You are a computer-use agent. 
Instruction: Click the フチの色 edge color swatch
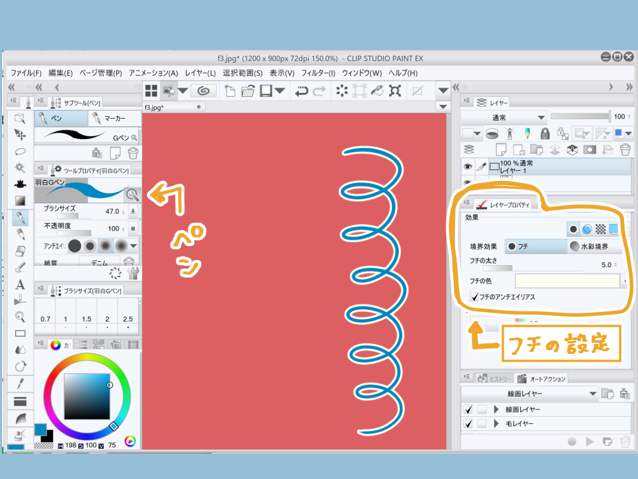[568, 280]
